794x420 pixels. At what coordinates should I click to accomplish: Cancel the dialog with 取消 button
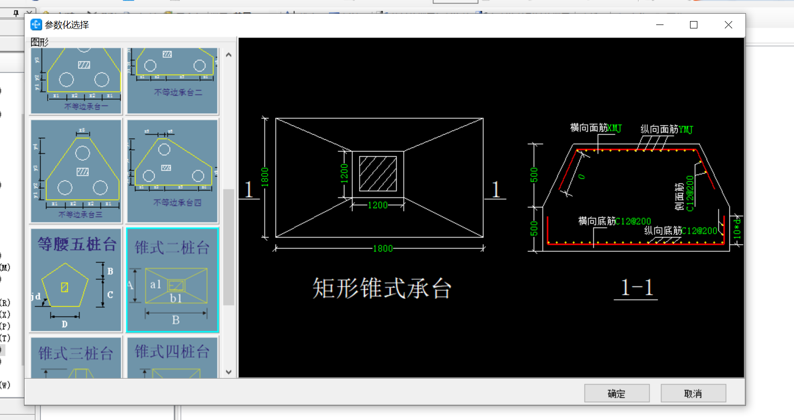[693, 394]
